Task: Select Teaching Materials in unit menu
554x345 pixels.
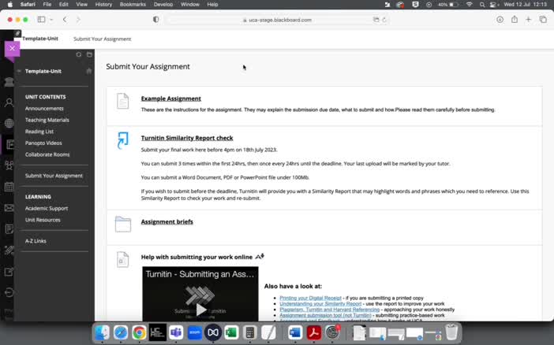Action: (x=47, y=120)
